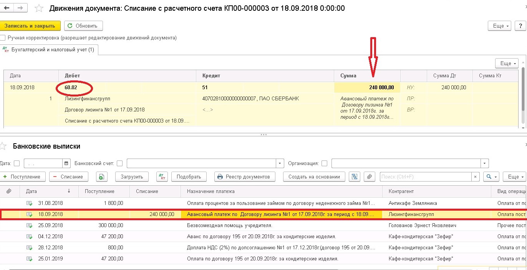Toggle the Организация filter checkbox
Screen dimensions: 527x270
tap(325, 164)
